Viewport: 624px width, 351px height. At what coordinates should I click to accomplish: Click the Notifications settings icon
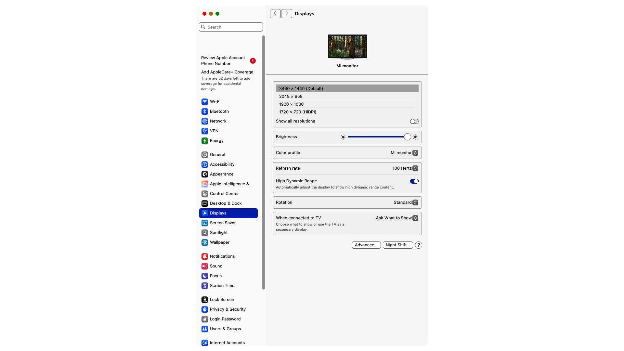(204, 256)
